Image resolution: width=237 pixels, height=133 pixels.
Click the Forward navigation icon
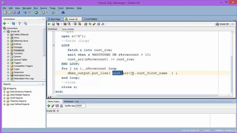coord(44,13)
